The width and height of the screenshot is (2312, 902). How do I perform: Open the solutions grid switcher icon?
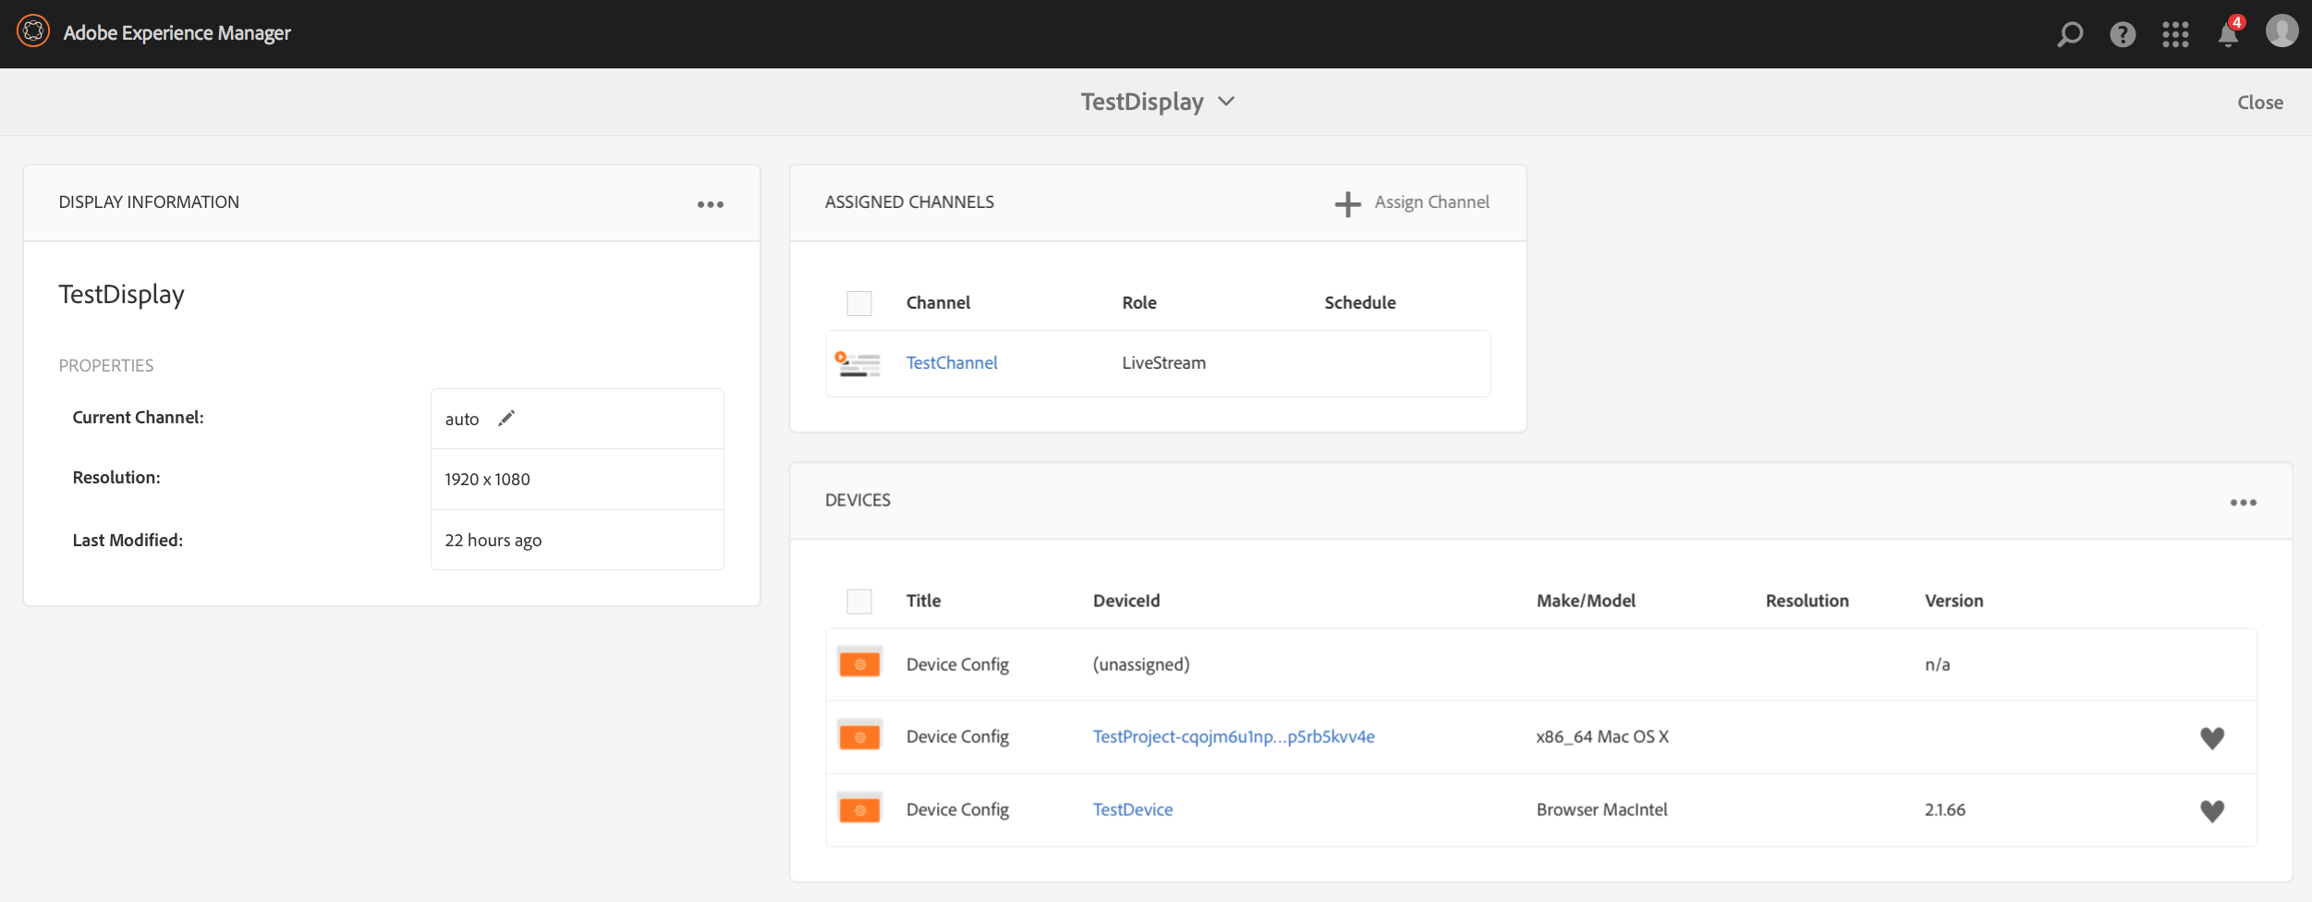click(2175, 34)
